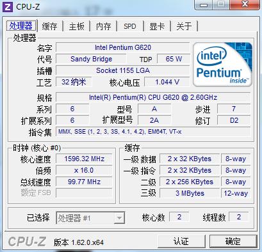Click the name field Intel Pentium G620
The width and height of the screenshot is (262, 252).
(x=123, y=47)
